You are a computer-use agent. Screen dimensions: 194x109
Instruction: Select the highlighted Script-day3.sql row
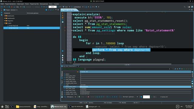[x=32, y=28]
